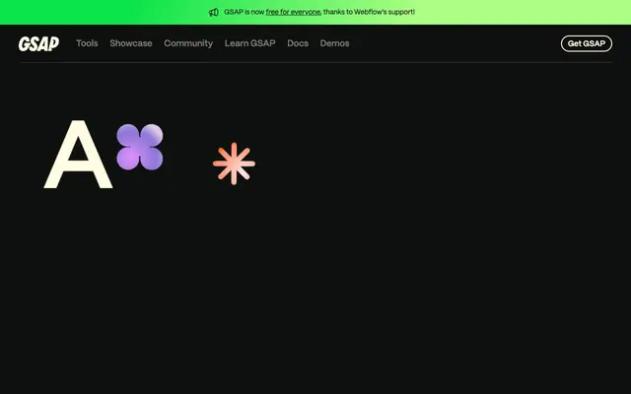Click the megaphone icon in the banner
This screenshot has height=394, width=631.
click(214, 12)
